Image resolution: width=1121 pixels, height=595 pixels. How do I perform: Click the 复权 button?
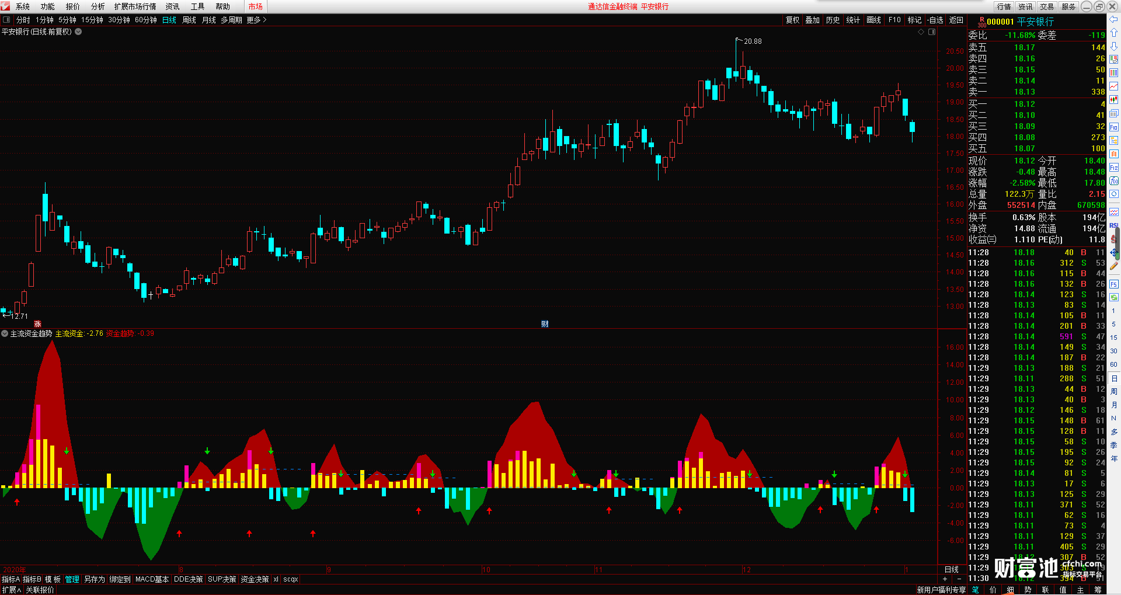(x=792, y=20)
